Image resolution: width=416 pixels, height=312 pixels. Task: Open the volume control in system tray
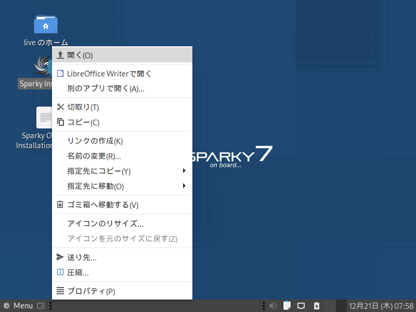point(273,306)
